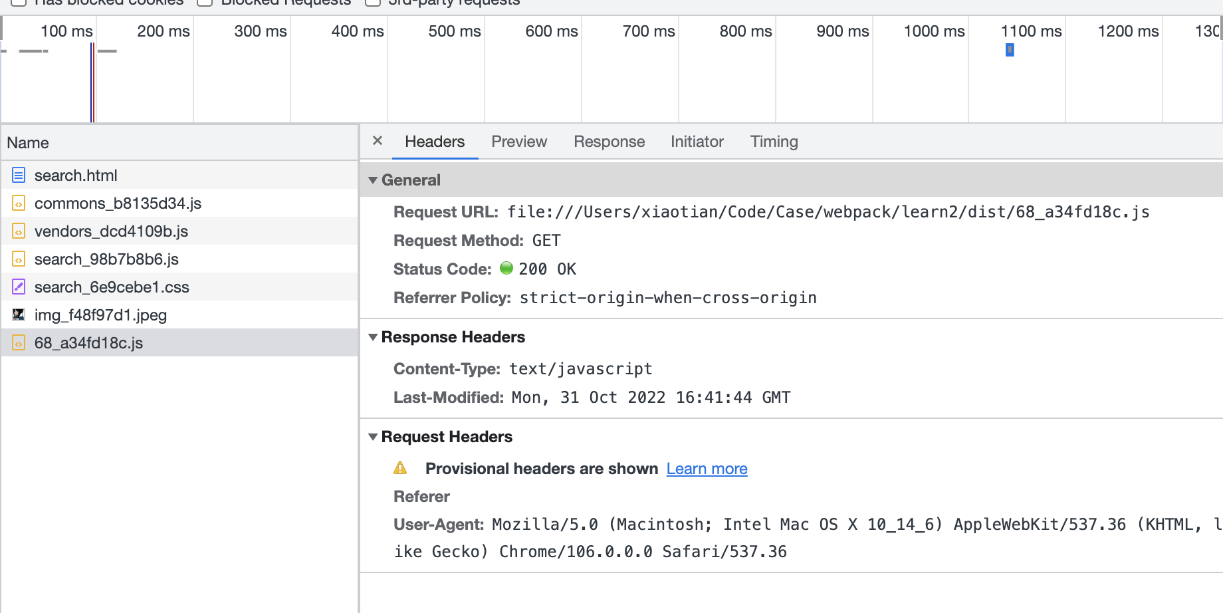The height and width of the screenshot is (613, 1223).
Task: Click the Content-Type text/javascript value
Action: 580,369
